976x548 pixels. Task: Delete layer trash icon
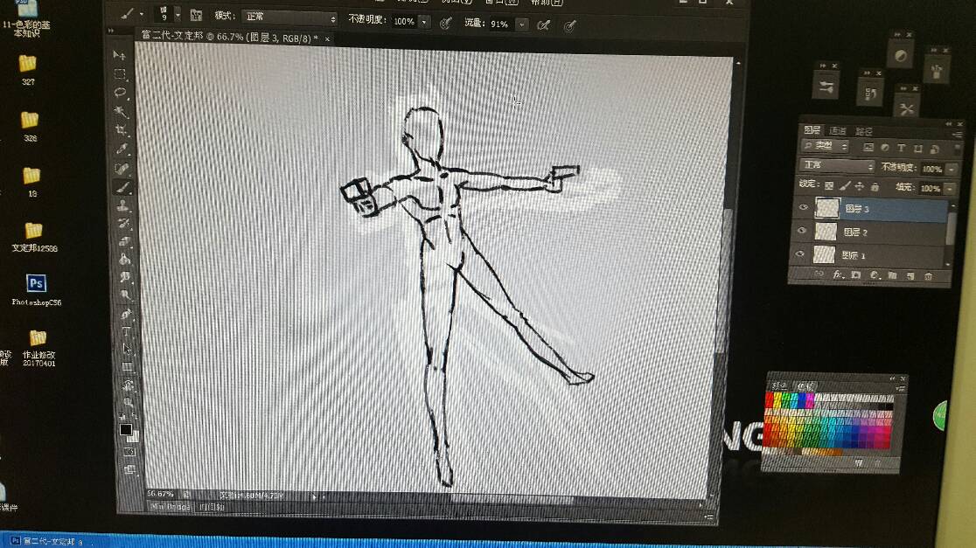point(928,276)
